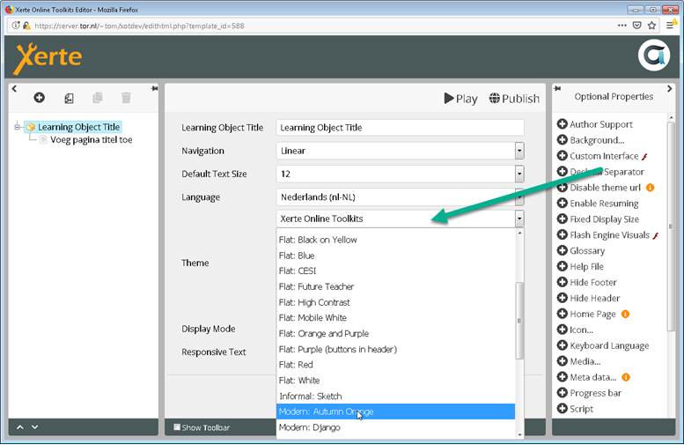
Task: Pin the left tree panel
Action: coord(154,89)
